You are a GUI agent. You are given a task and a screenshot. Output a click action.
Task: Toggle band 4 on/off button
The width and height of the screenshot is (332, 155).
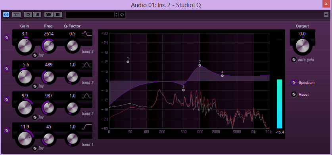coord(7,37)
